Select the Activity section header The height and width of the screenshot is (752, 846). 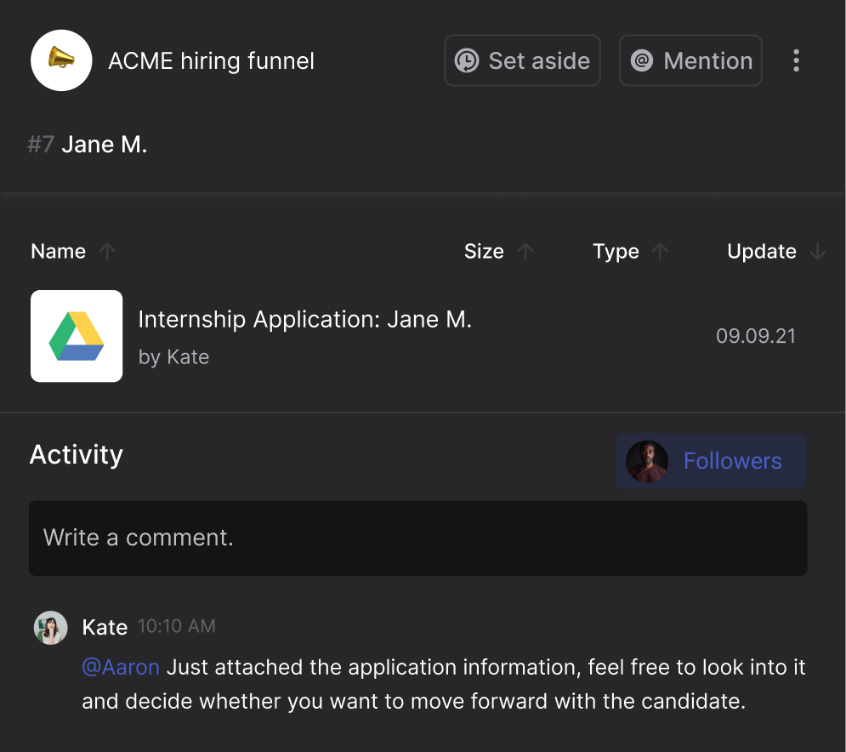click(x=76, y=454)
